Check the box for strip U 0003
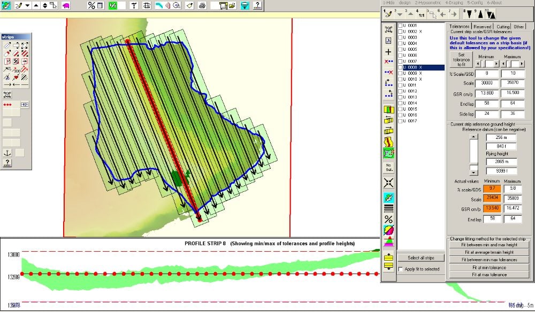535x312 pixels. tap(400, 37)
